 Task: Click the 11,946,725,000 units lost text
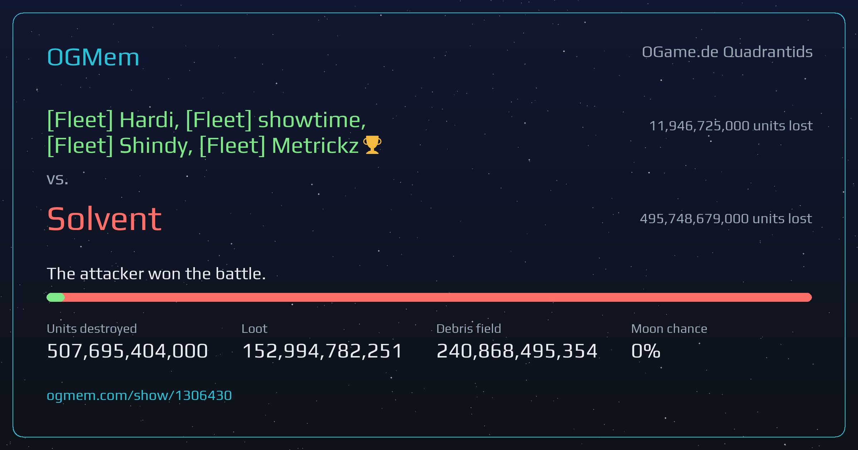click(x=731, y=126)
